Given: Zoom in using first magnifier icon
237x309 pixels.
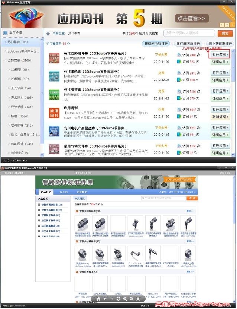Looking at the screenshot, I should pyautogui.click(x=125, y=299).
